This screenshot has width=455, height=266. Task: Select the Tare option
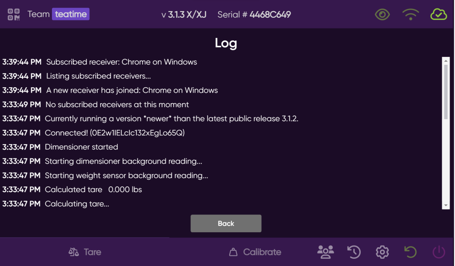pos(85,252)
